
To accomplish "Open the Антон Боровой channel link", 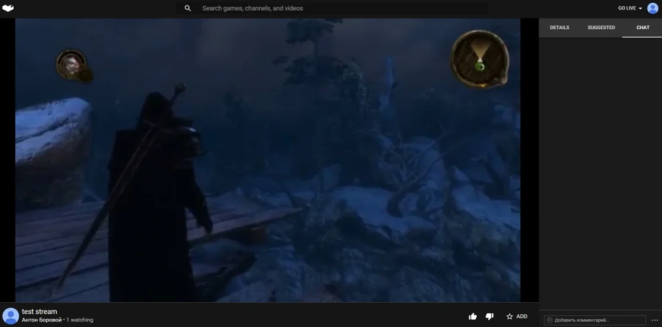I will [x=42, y=320].
